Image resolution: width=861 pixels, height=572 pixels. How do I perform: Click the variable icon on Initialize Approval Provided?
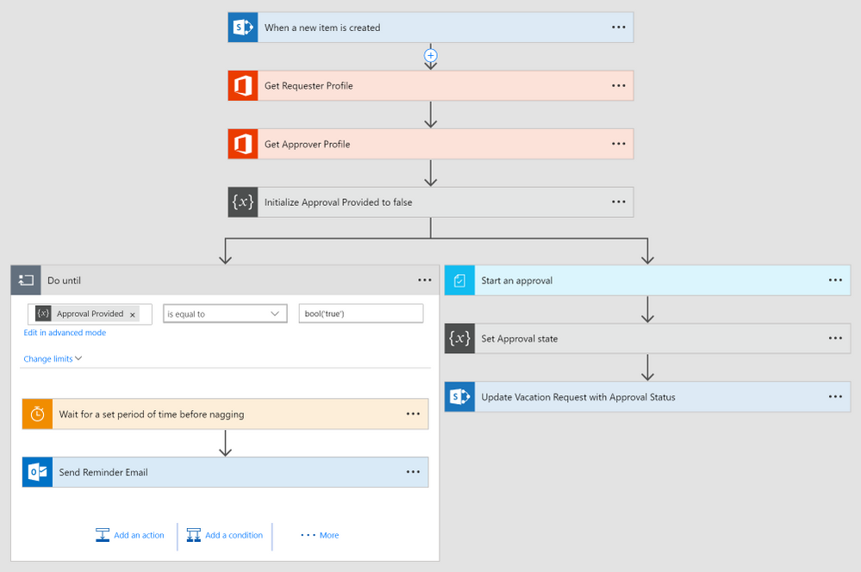[243, 202]
